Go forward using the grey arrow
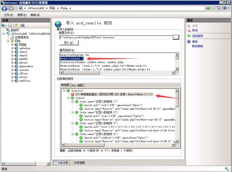This screenshot has width=232, height=172. [x=11, y=8]
